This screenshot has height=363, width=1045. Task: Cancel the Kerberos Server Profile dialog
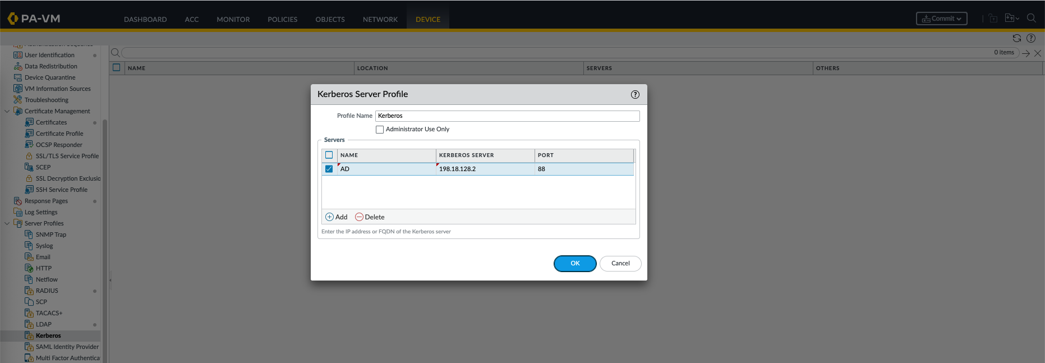point(620,263)
